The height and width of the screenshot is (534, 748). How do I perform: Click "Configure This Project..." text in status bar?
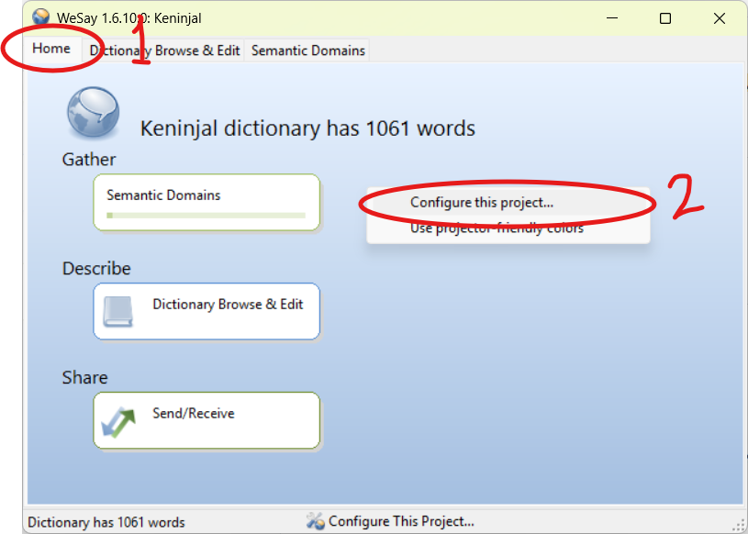401,521
